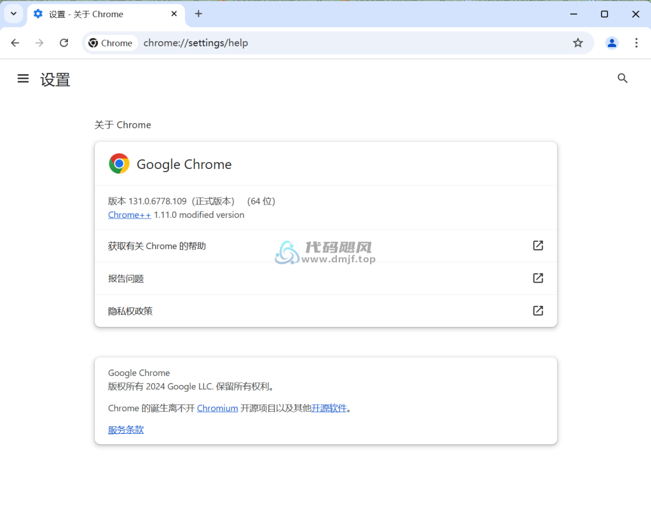Viewport: 651px width, 505px height.
Task: Search settings with magnifier icon
Action: (x=622, y=78)
